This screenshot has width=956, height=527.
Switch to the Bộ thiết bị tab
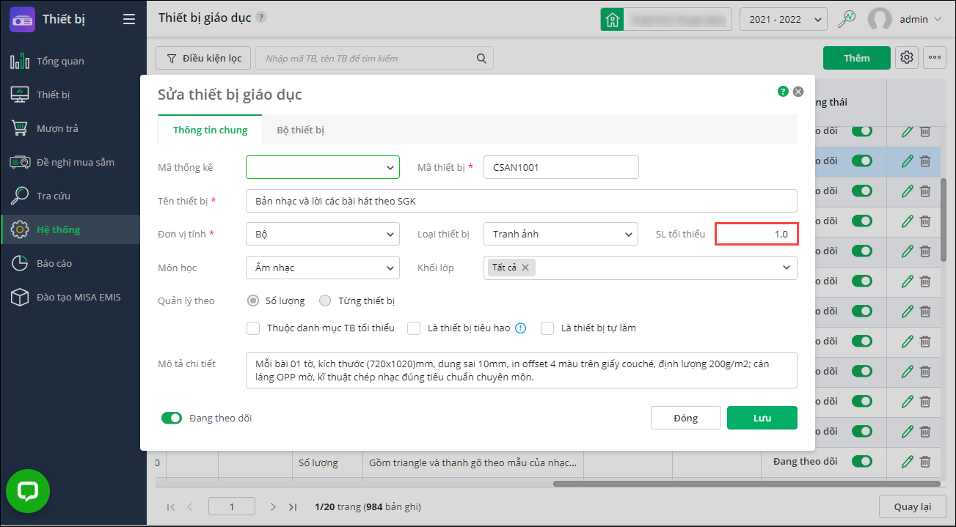[x=301, y=130]
